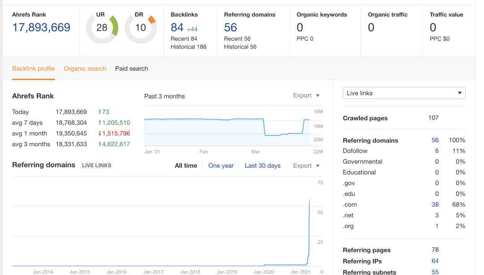Click the avg 3 months value 18,331,633
The height and width of the screenshot is (275, 484).
pyautogui.click(x=71, y=144)
